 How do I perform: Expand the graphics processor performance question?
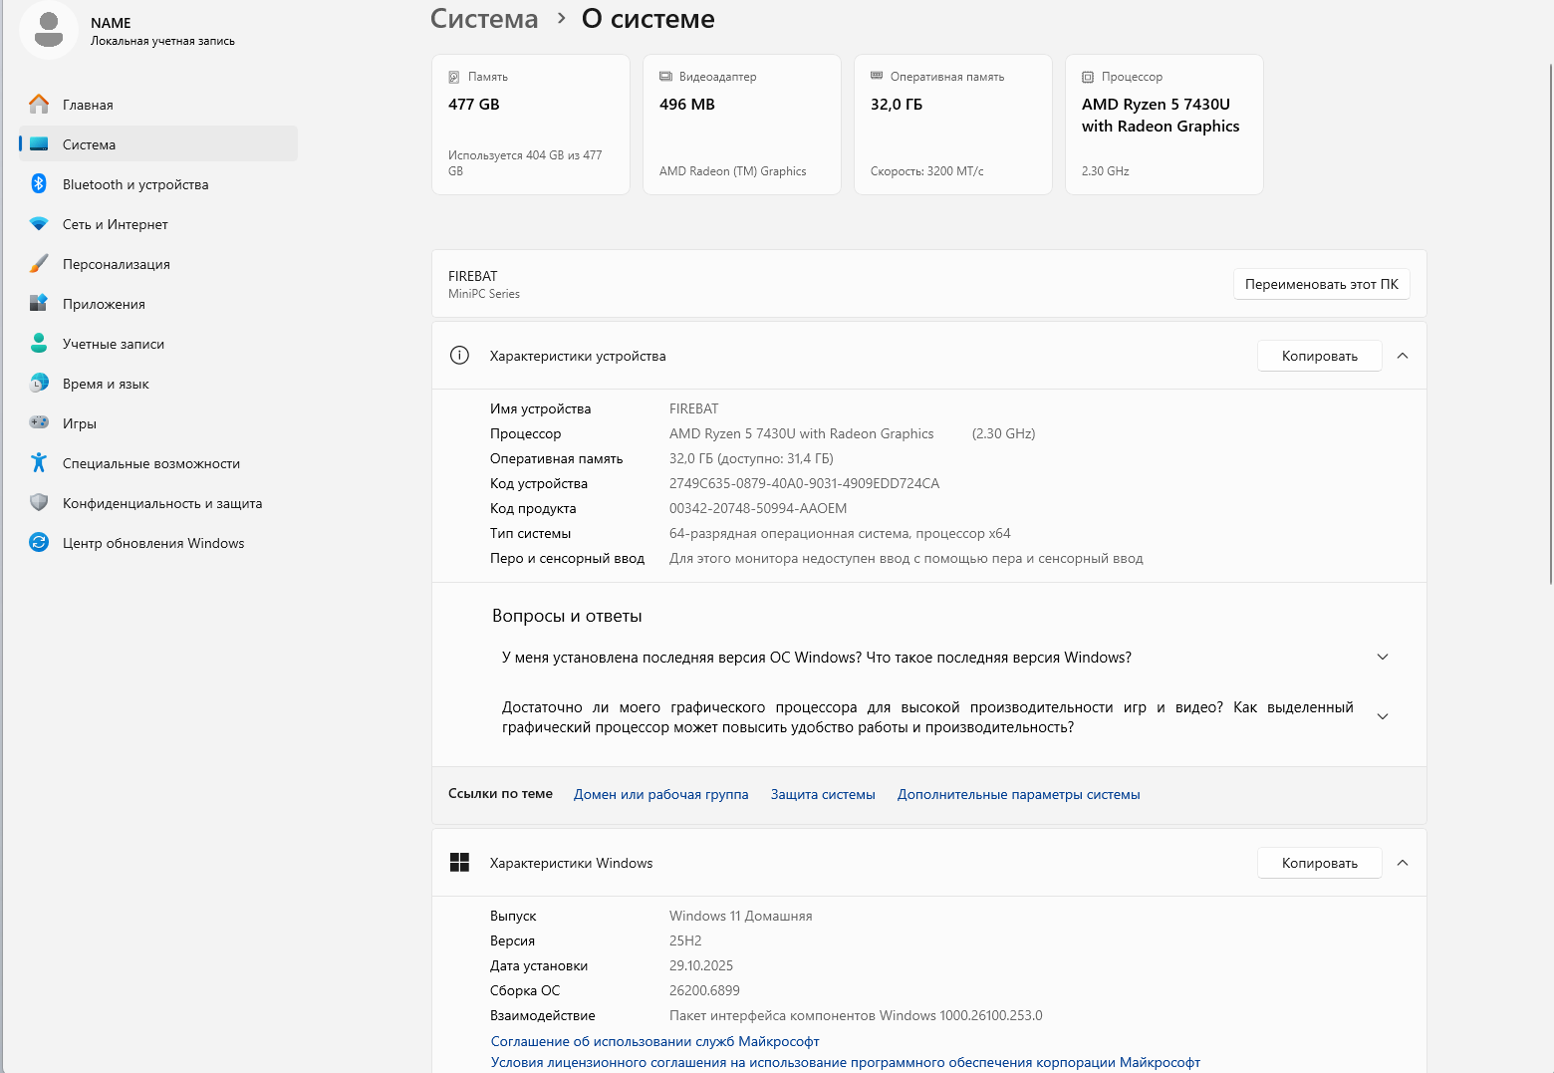point(1382,717)
